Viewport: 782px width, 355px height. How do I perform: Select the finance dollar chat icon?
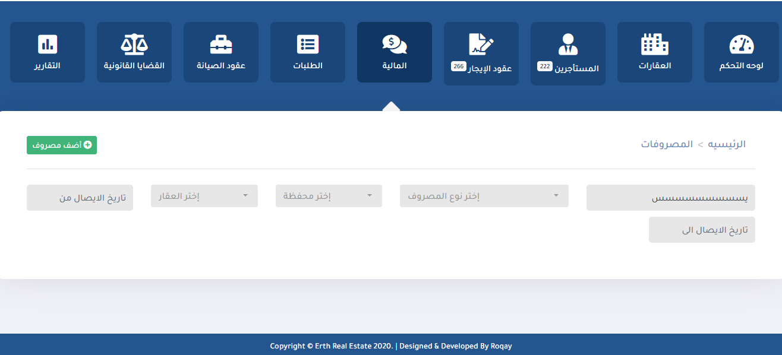[394, 45]
